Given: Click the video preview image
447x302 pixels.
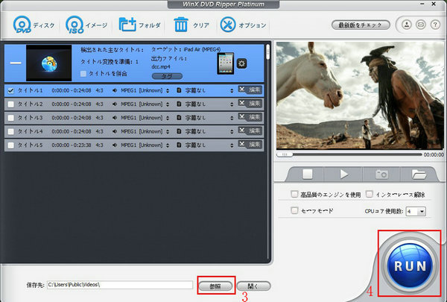Looking at the screenshot, I should [360, 95].
